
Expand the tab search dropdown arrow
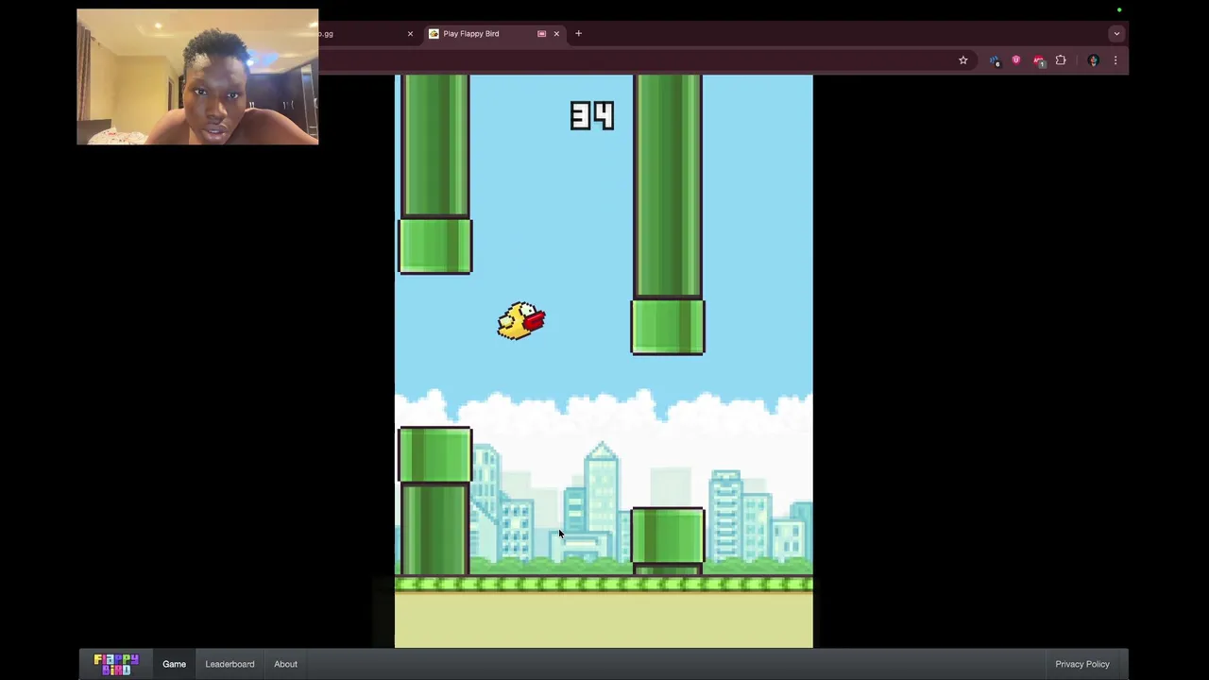(x=1116, y=34)
